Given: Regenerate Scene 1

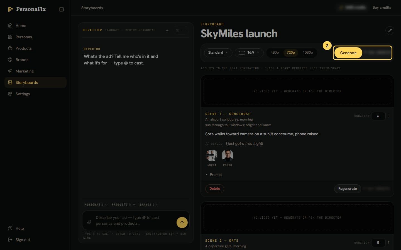Looking at the screenshot, I should (348, 189).
